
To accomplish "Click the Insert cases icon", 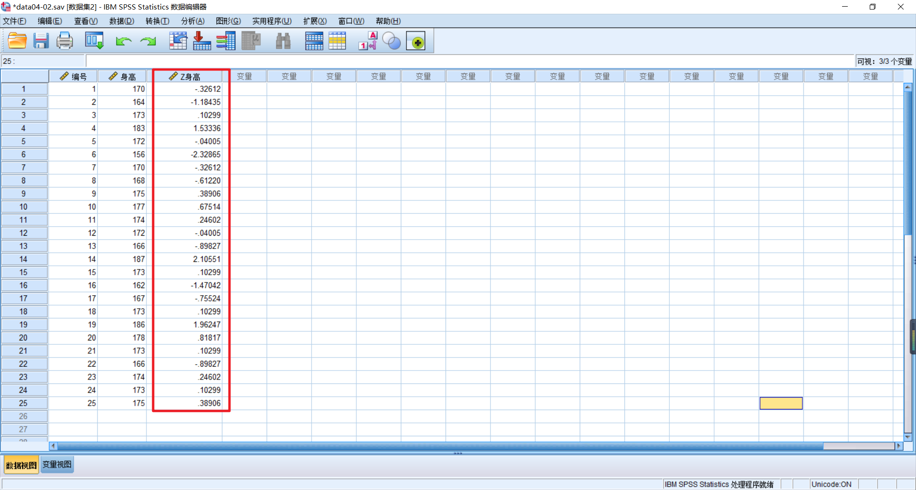I will click(314, 41).
